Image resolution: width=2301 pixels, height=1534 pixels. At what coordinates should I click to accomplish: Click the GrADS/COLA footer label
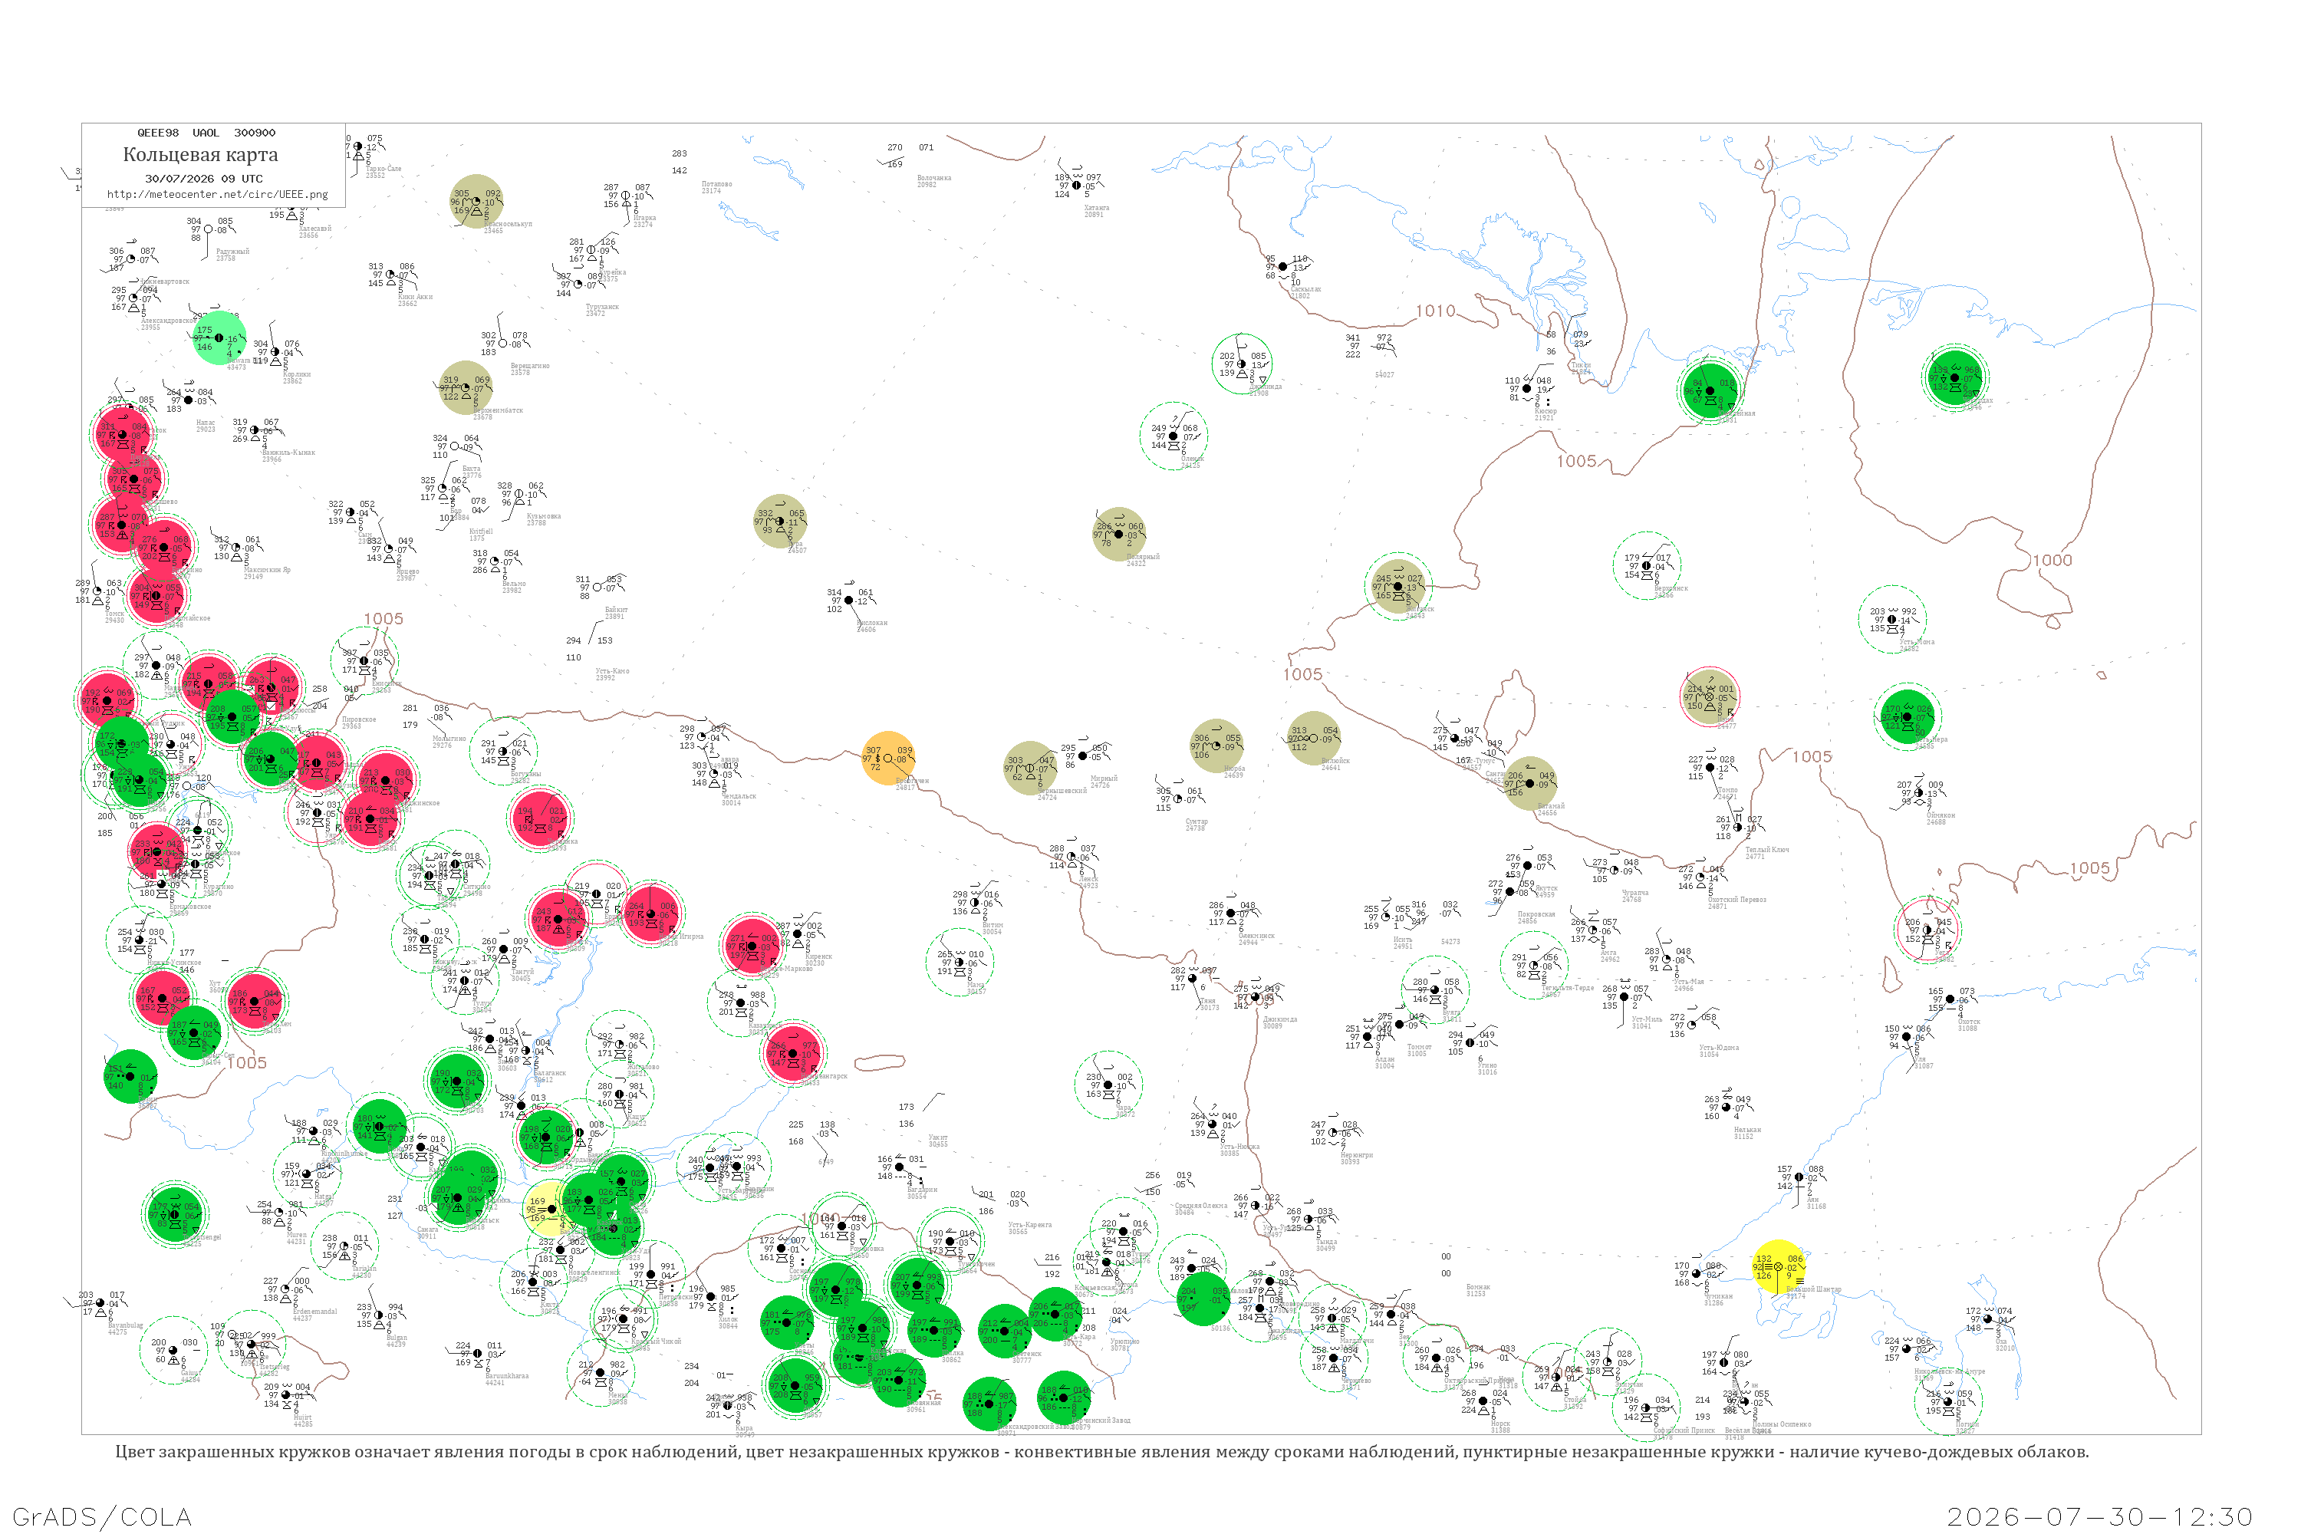click(102, 1516)
